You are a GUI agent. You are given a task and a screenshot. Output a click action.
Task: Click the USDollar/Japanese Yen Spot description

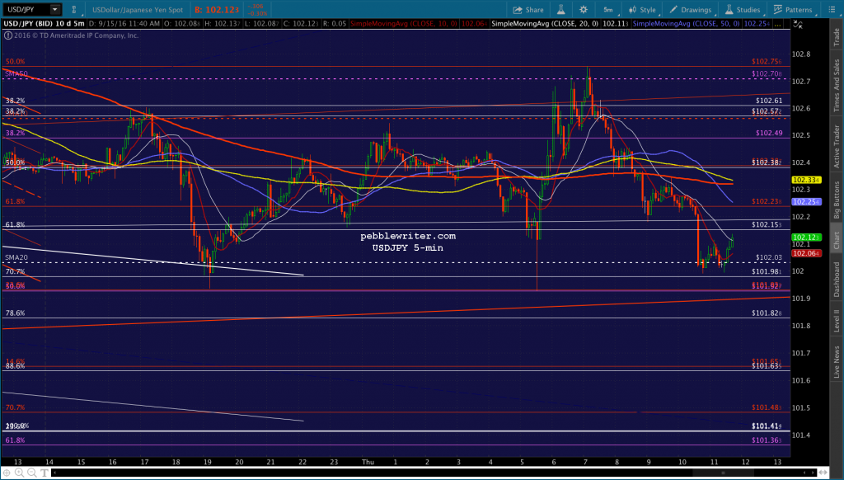click(138, 10)
